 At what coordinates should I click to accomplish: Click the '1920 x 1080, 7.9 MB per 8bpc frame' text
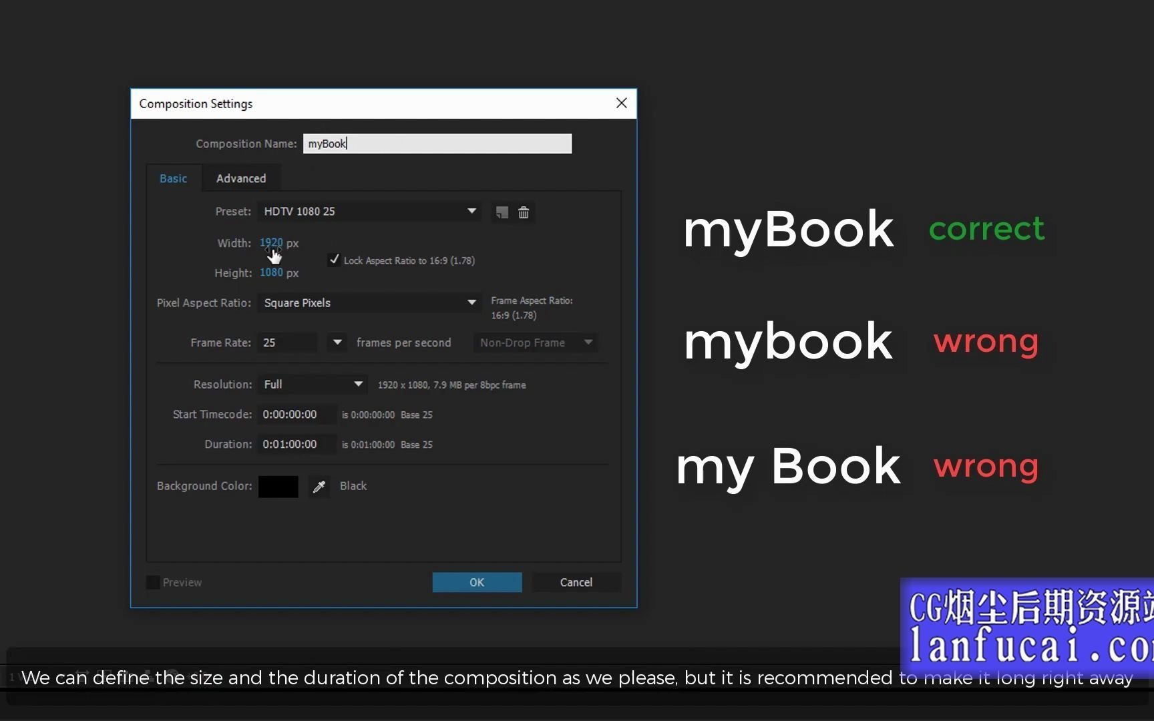(451, 385)
